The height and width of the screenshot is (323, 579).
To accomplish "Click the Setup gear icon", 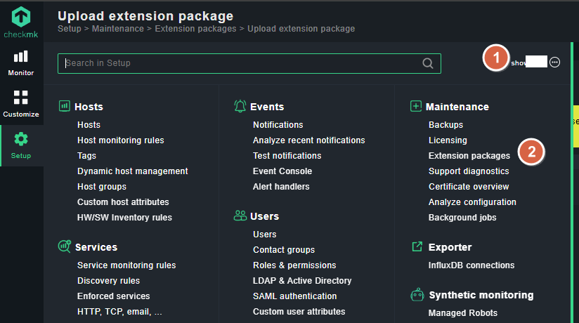I will click(21, 139).
